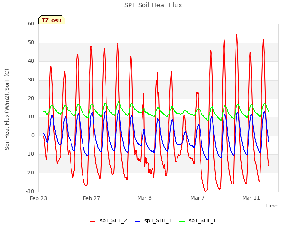The width and height of the screenshot is (307, 230).
Task: Click the Mar 3 x-axis label
Action: (x=144, y=198)
